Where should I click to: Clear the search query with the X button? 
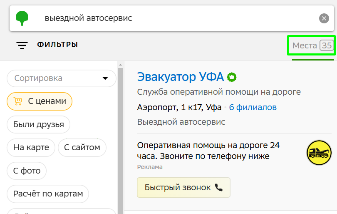tap(324, 18)
